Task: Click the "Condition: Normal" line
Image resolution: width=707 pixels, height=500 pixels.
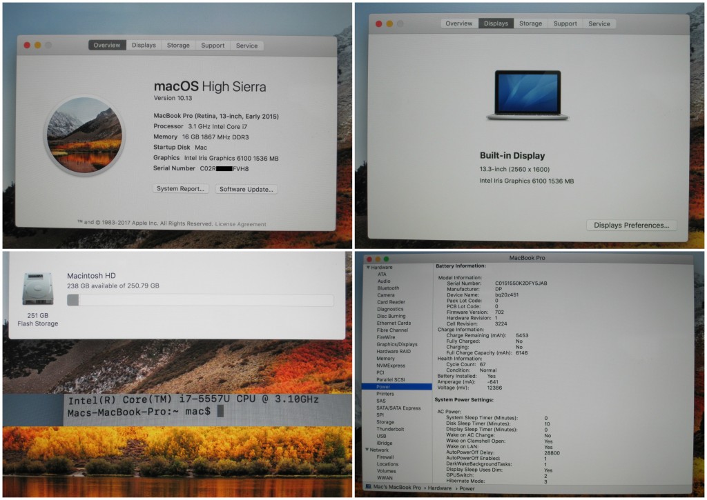Action: [x=471, y=370]
